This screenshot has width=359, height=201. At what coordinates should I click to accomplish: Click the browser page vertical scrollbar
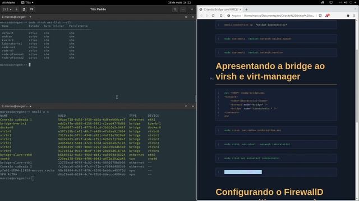[357, 86]
